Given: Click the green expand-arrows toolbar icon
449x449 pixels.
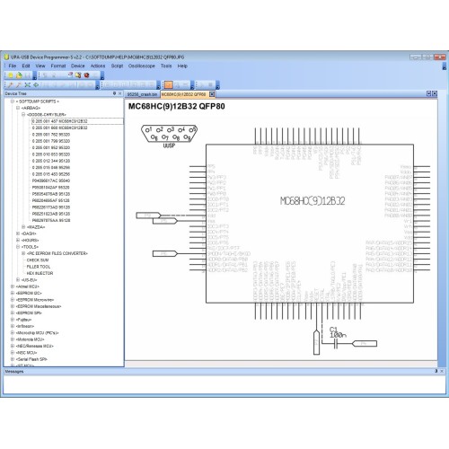Looking at the screenshot, I should pyautogui.click(x=28, y=85).
